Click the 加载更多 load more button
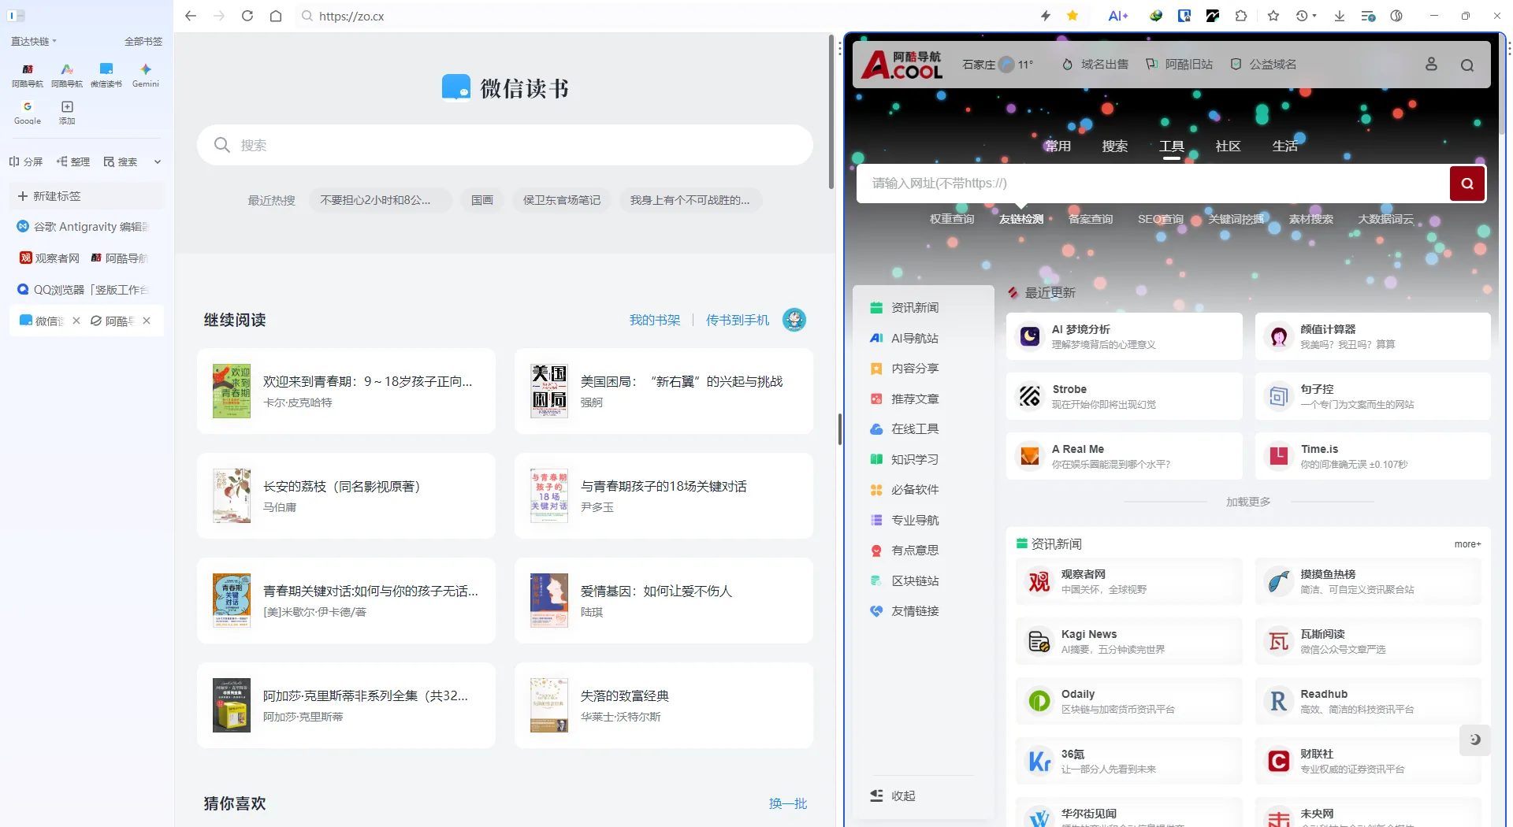The height and width of the screenshot is (827, 1513). pos(1247,501)
